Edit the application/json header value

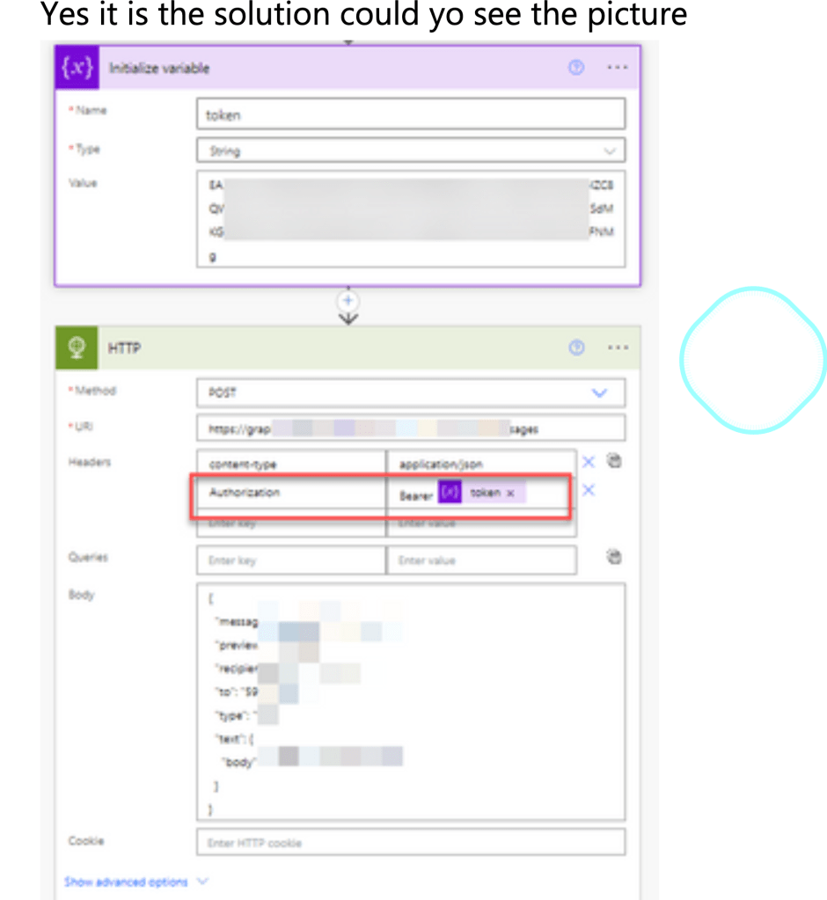click(481, 464)
